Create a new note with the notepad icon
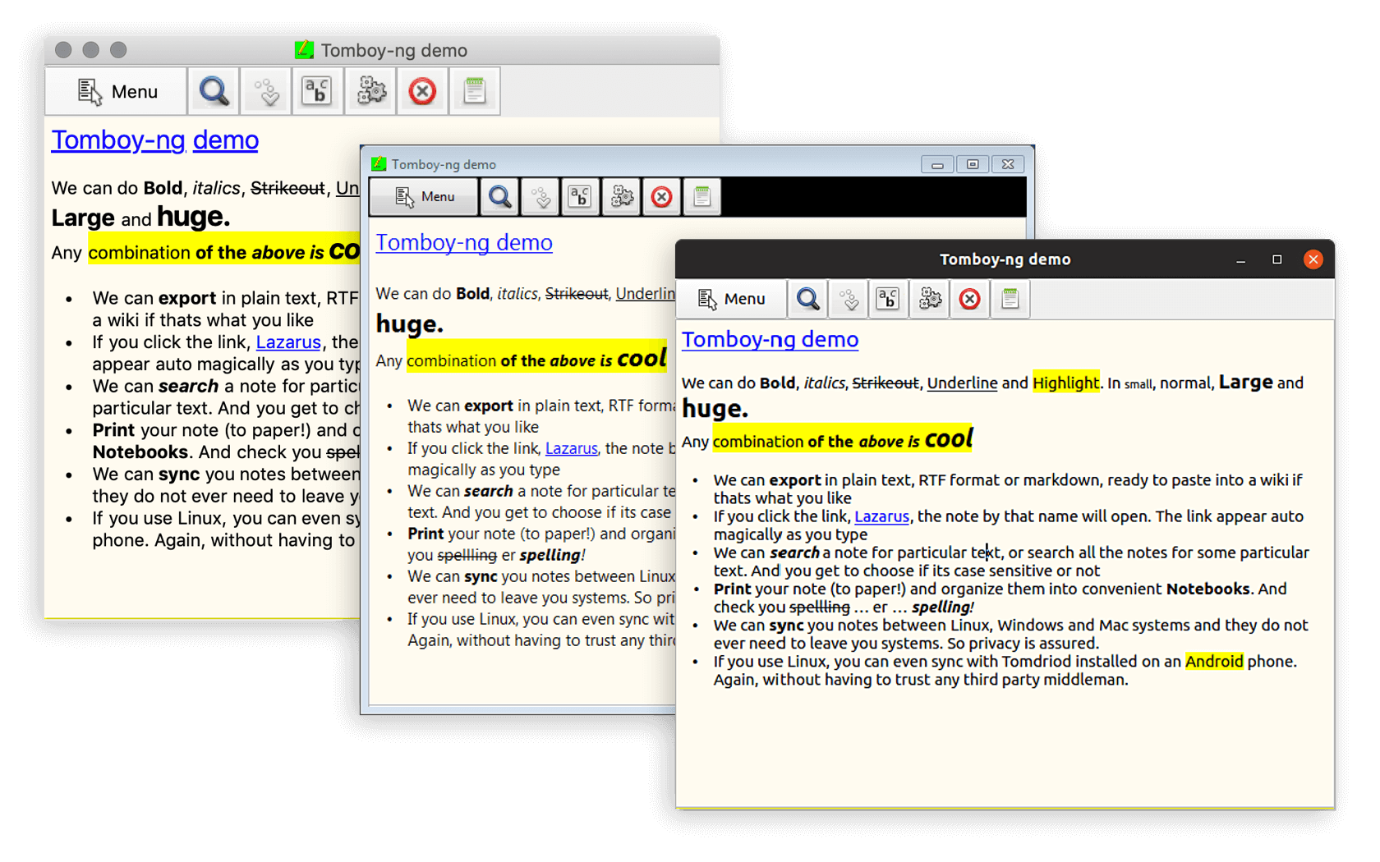The height and width of the screenshot is (862, 1380). click(x=1010, y=299)
